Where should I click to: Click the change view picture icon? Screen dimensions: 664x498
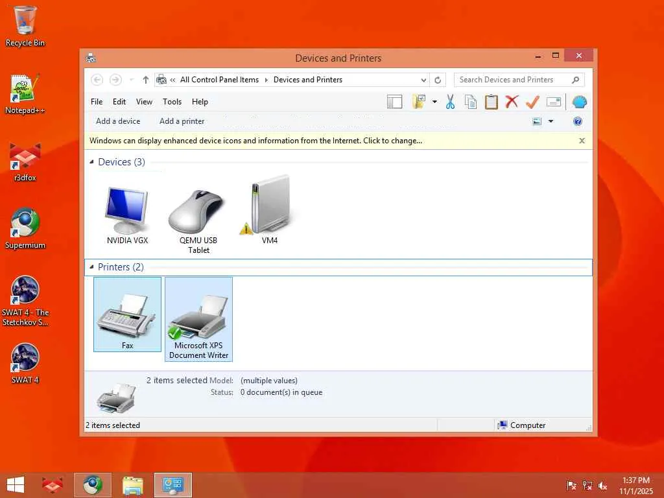[536, 121]
